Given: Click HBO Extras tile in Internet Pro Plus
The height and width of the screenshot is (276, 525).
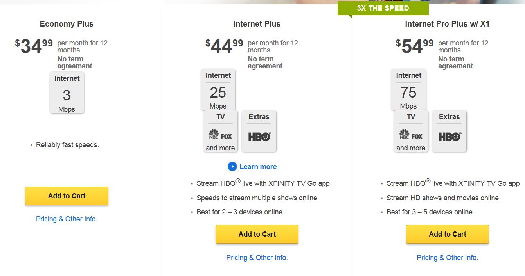Looking at the screenshot, I should tap(449, 131).
